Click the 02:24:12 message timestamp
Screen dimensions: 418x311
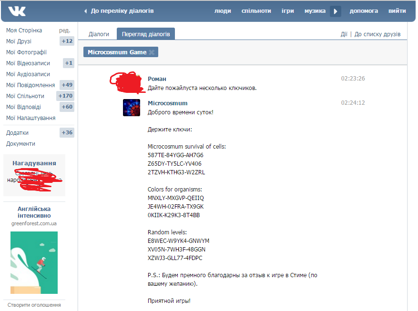pos(353,103)
